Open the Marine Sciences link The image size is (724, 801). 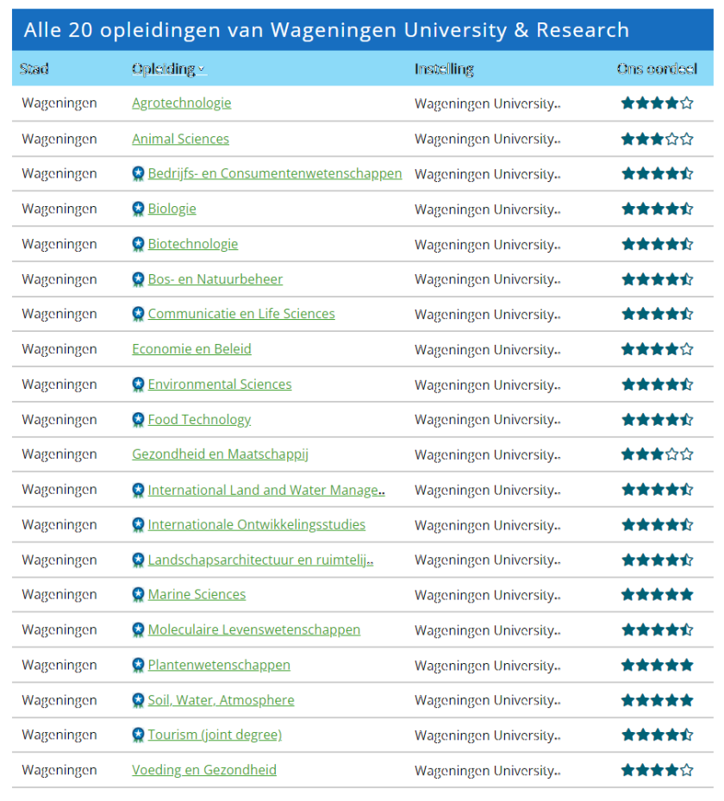tap(197, 595)
